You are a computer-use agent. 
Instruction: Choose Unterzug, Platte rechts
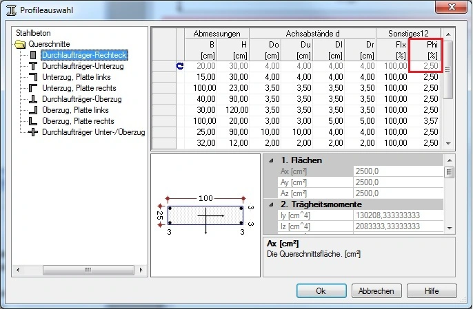[79, 88]
